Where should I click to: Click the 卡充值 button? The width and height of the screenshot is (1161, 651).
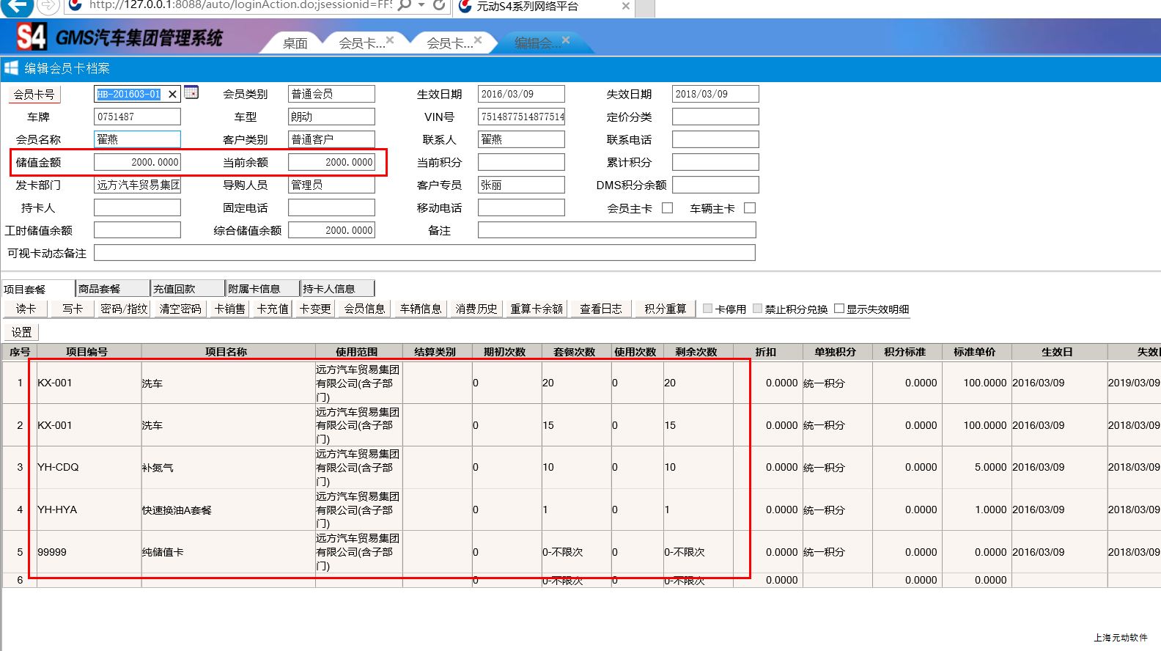tap(273, 309)
